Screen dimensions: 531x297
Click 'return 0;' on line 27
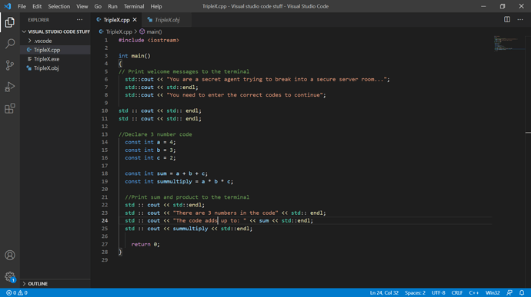click(x=145, y=244)
